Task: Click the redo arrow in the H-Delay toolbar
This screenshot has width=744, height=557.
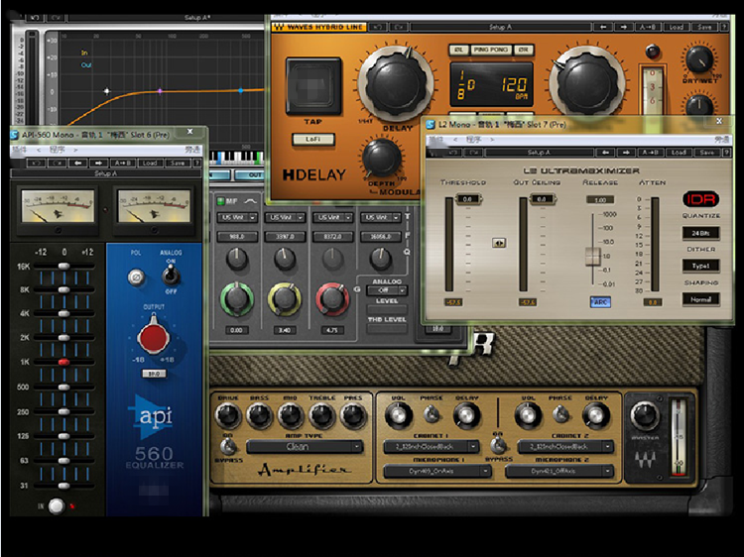Action: coord(399,28)
